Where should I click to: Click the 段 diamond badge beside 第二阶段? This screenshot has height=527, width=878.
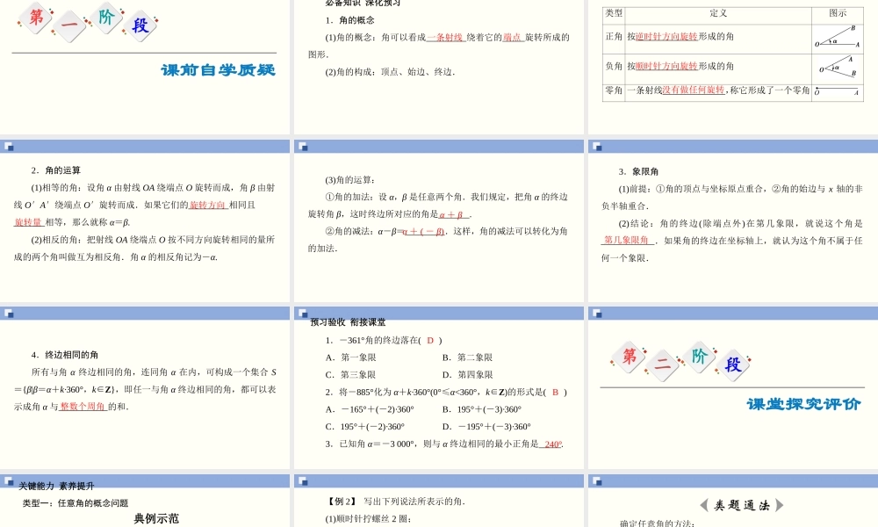tap(734, 364)
